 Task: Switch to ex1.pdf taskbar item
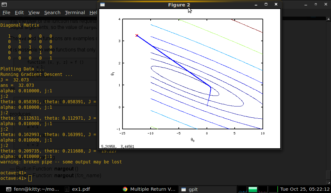(77, 189)
